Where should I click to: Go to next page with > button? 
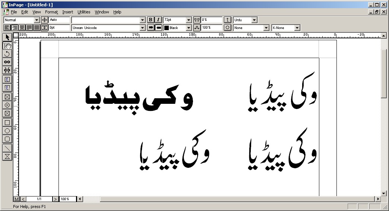[56, 199]
